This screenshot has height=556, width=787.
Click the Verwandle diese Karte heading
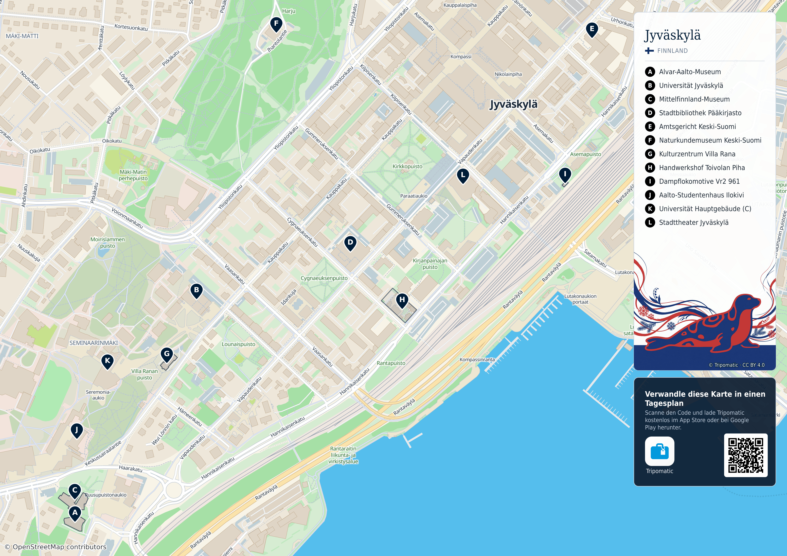(x=705, y=398)
